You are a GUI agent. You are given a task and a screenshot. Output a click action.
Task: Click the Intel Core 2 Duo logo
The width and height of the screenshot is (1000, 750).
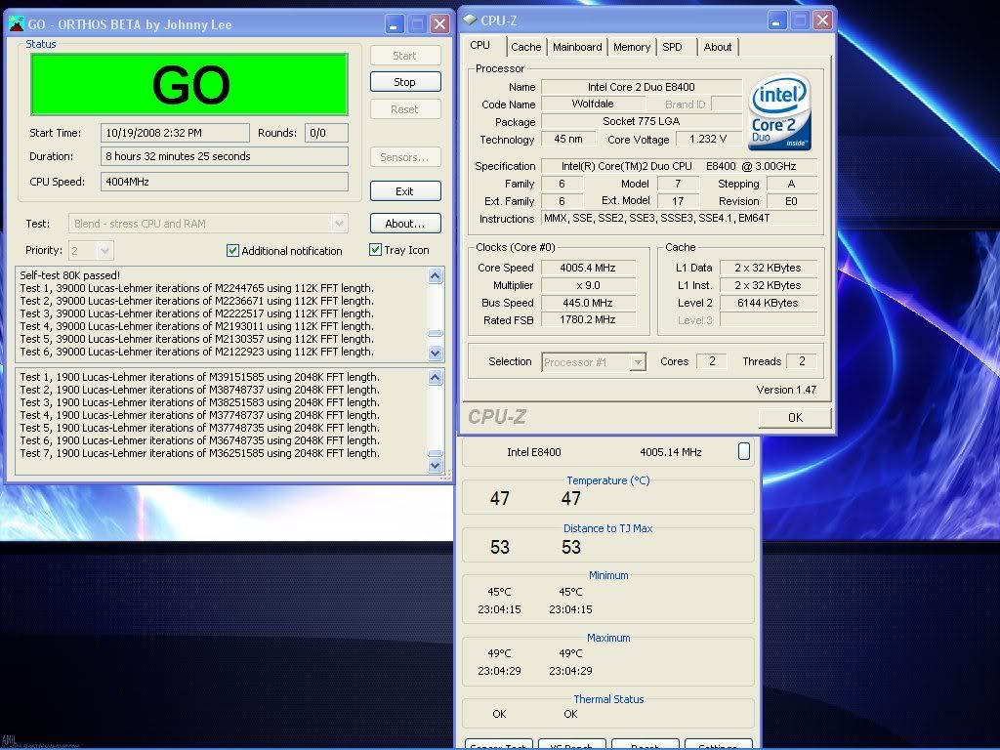pyautogui.click(x=779, y=113)
